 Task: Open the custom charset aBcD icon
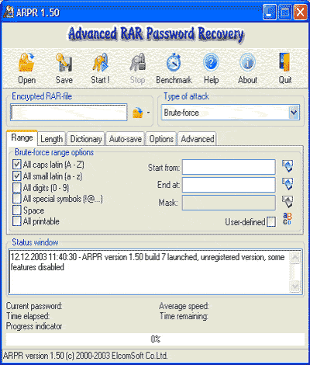pos(288,219)
